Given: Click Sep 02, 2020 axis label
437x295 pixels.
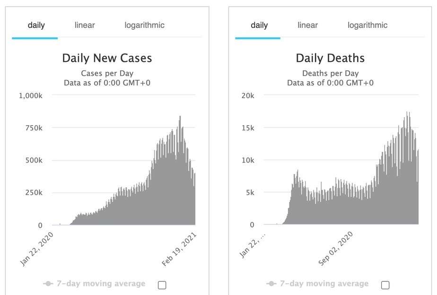Looking at the screenshot, I should [x=336, y=248].
